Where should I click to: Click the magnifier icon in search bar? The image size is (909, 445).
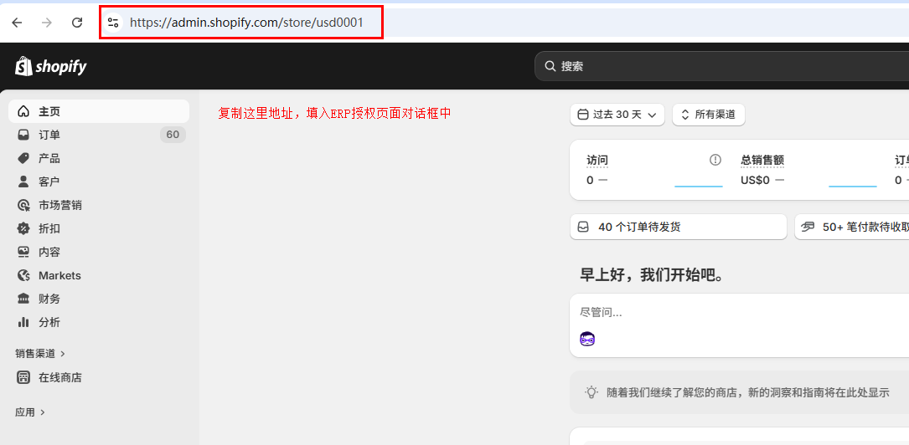550,66
